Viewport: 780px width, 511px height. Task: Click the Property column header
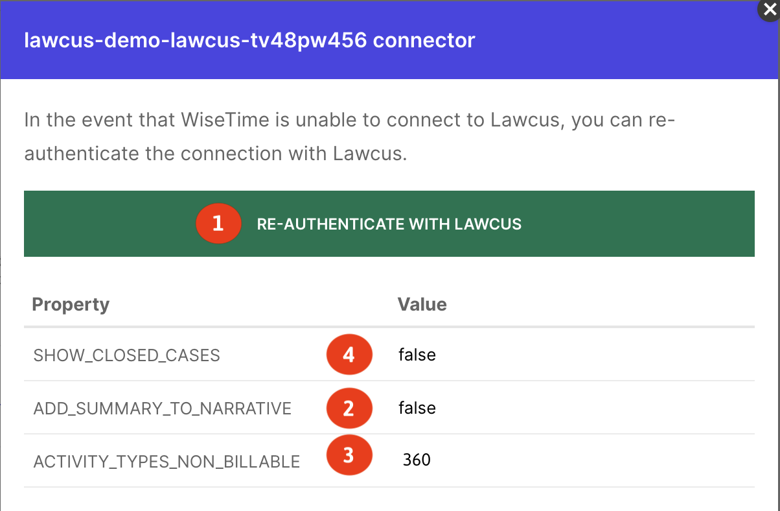(71, 304)
